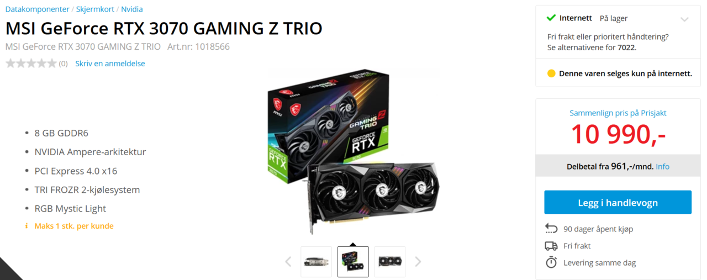The width and height of the screenshot is (707, 280).
Task: Click the yellow internet-only status dot
Action: [551, 73]
